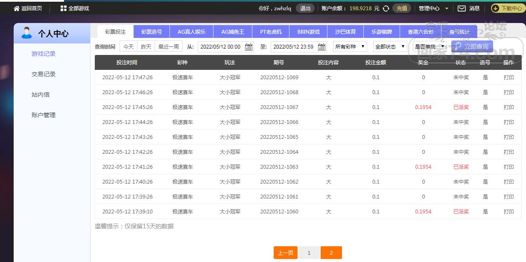Click 打印 for bet 20220512-1068
Viewport: 526px width, 262px height.
(x=508, y=92)
